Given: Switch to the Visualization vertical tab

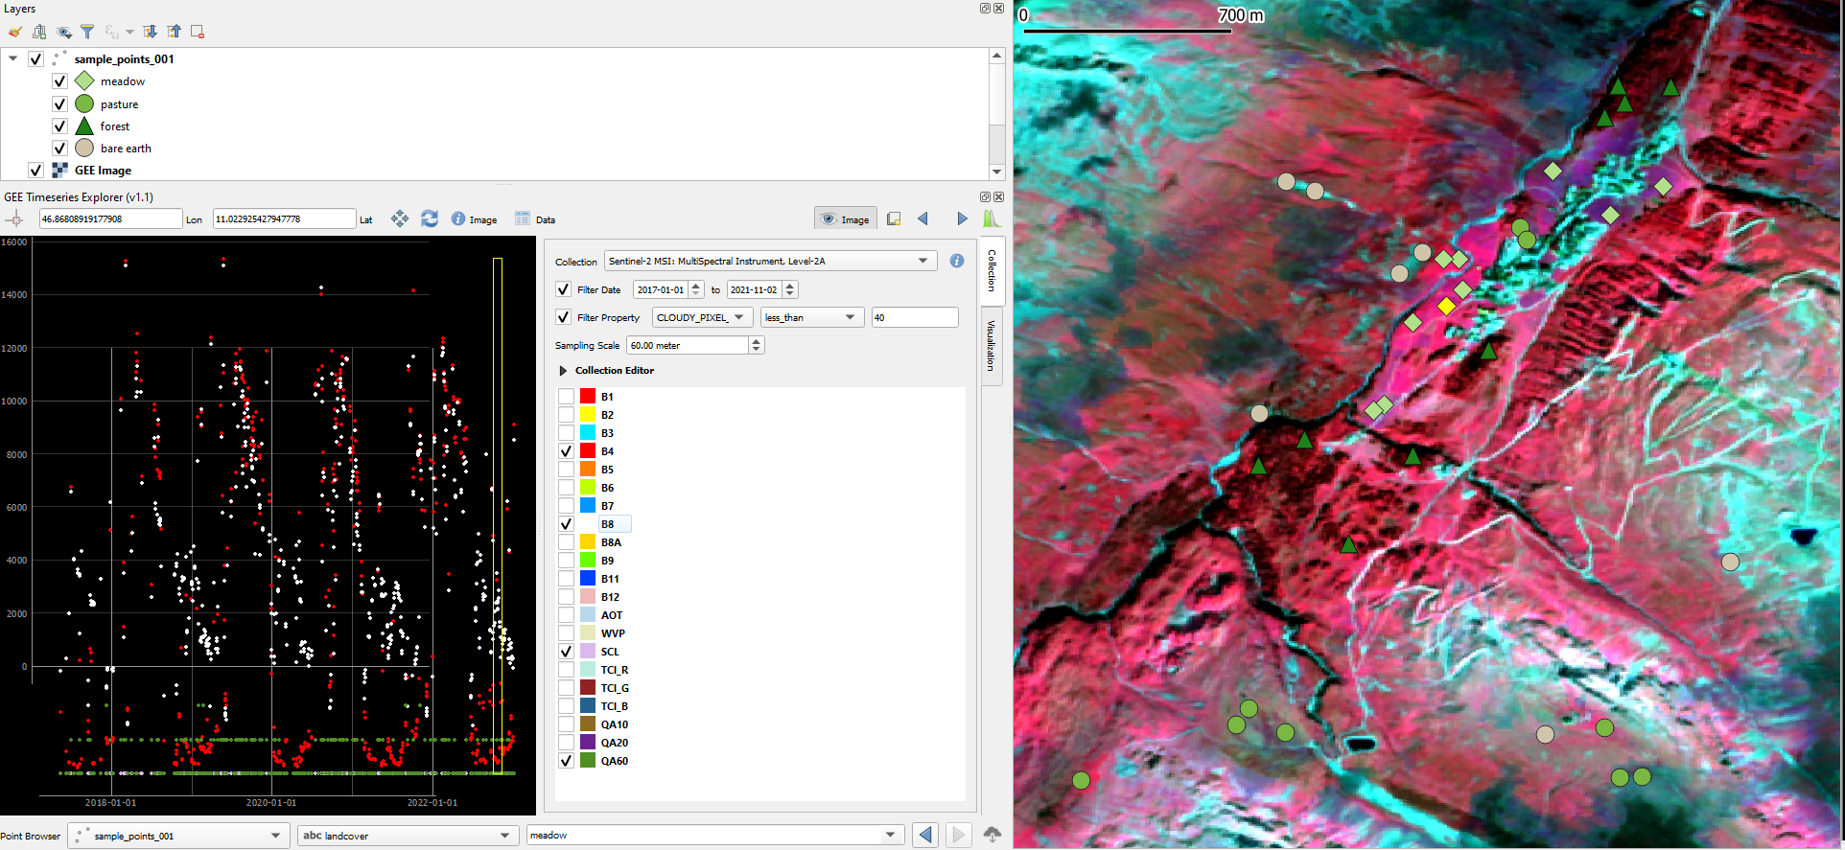Looking at the screenshot, I should coord(992,346).
